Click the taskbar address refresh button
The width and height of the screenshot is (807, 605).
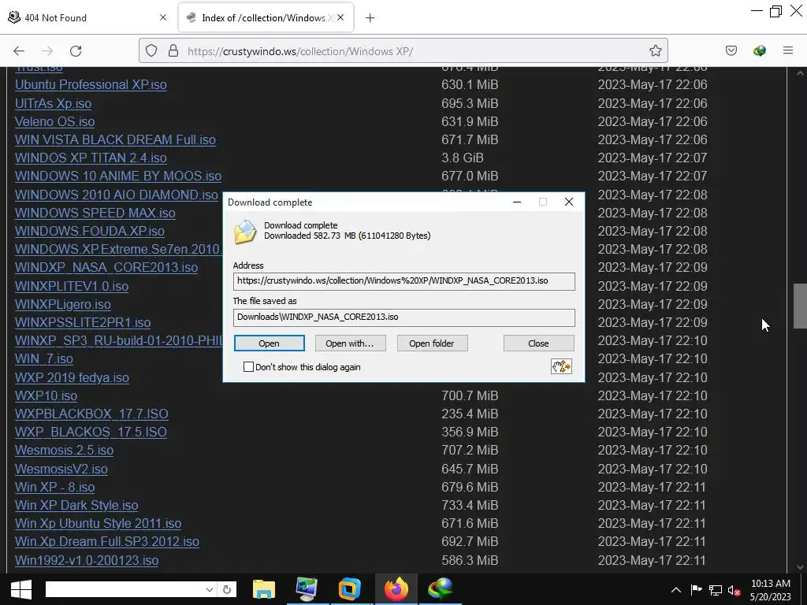point(226,589)
